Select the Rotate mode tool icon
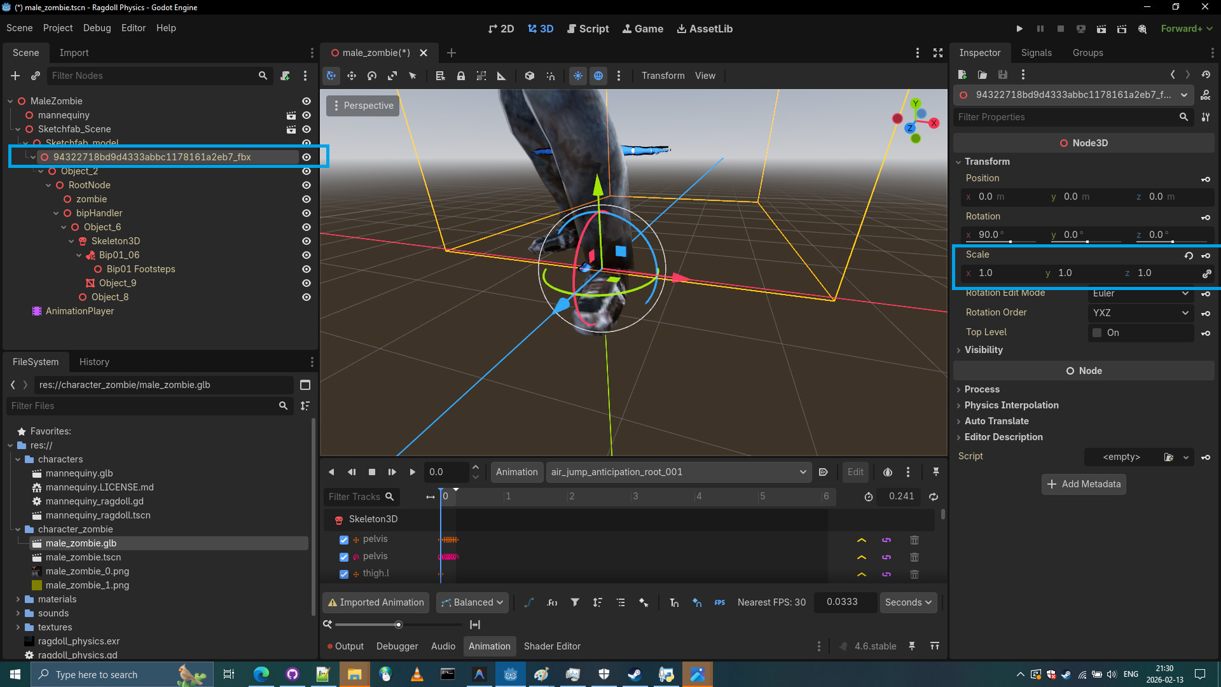Viewport: 1221px width, 687px height. [372, 76]
